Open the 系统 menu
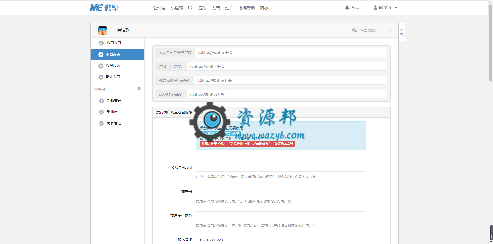 pos(216,8)
